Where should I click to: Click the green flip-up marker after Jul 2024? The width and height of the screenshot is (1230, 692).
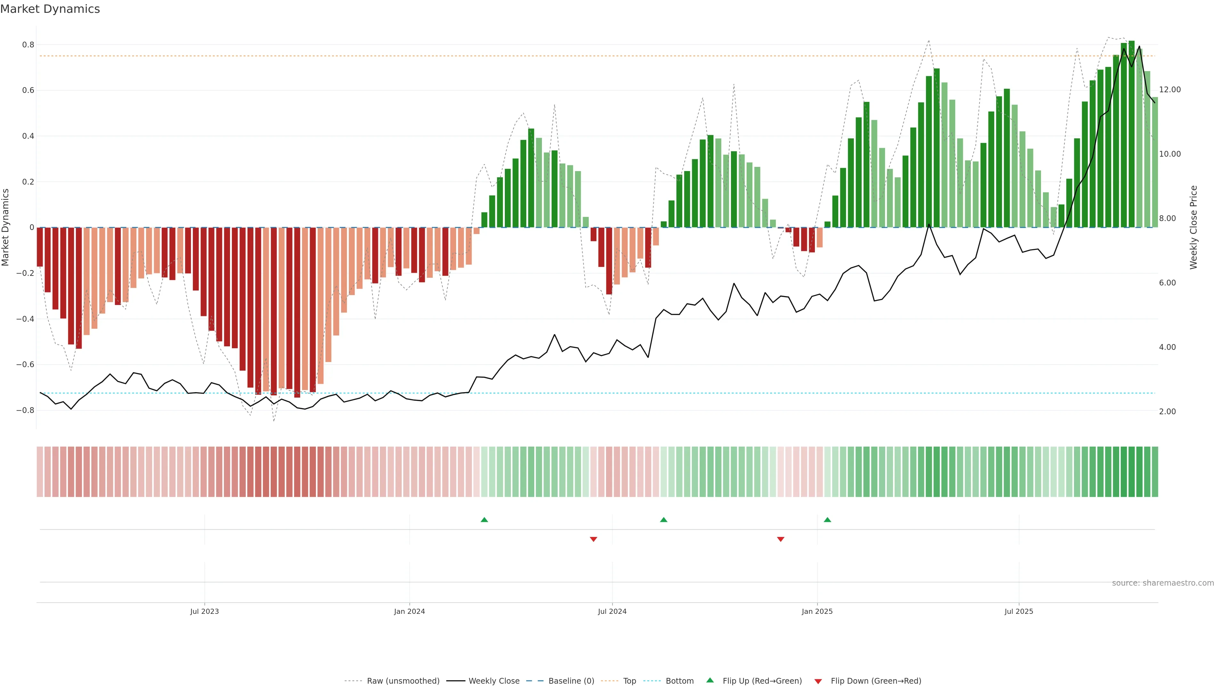(x=664, y=520)
